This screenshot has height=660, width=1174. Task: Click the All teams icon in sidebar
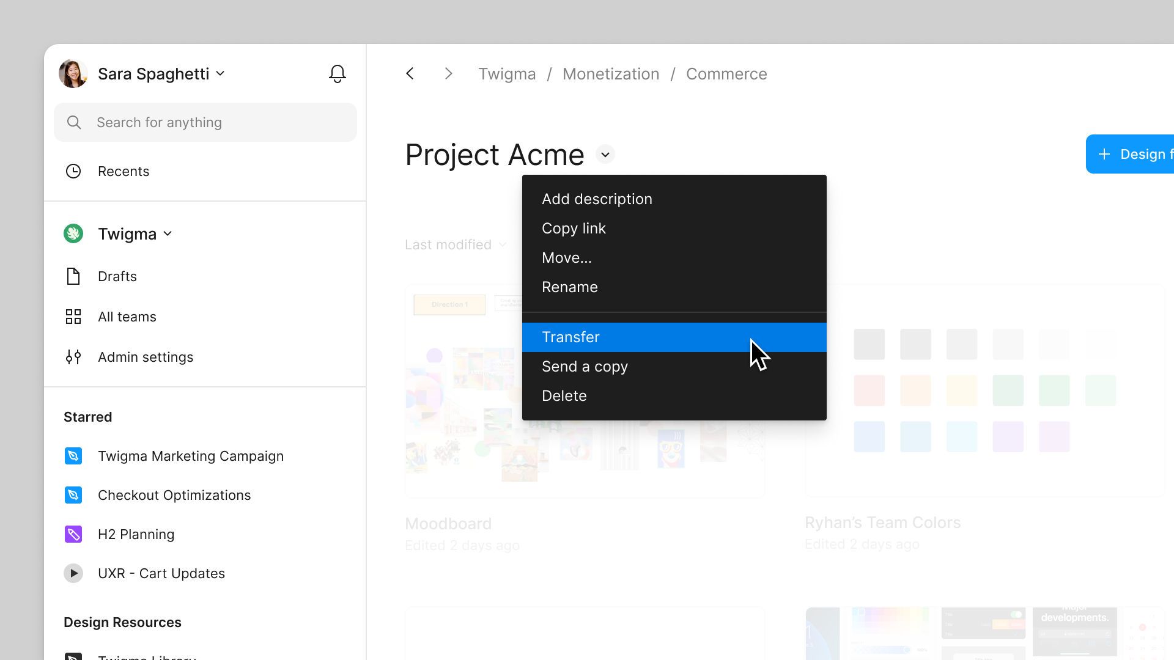pyautogui.click(x=73, y=316)
